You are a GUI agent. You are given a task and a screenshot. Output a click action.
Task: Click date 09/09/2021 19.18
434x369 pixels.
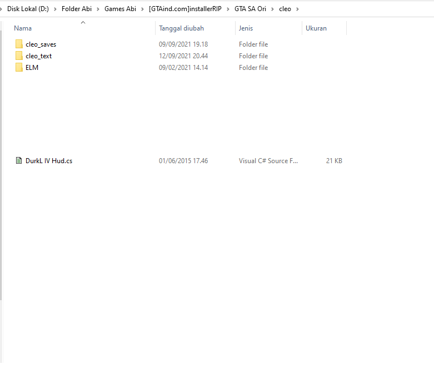[183, 44]
